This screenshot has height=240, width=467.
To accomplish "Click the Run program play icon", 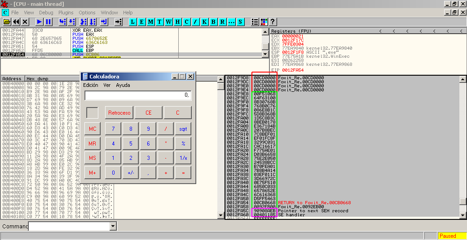I will tap(39, 21).
